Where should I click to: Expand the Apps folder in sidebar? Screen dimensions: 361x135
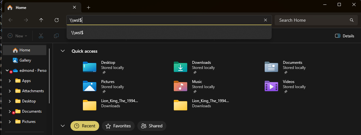click(10, 81)
